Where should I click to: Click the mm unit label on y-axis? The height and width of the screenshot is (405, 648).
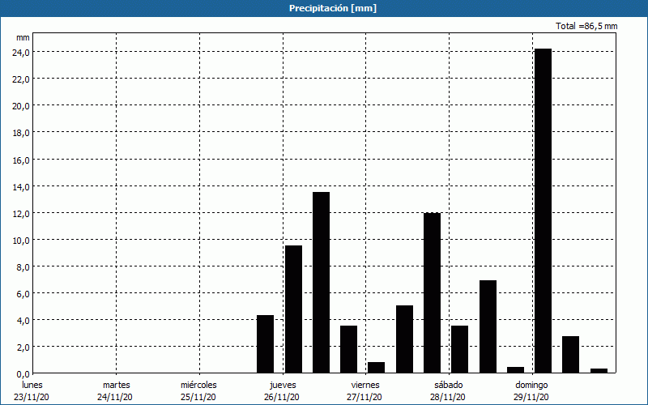pyautogui.click(x=23, y=38)
